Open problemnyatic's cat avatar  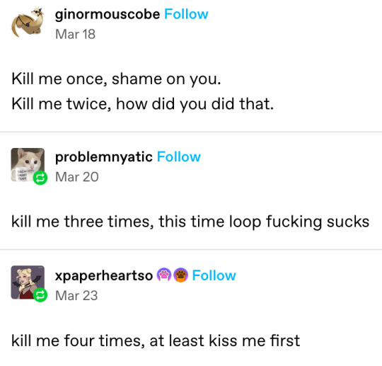pyautogui.click(x=28, y=164)
